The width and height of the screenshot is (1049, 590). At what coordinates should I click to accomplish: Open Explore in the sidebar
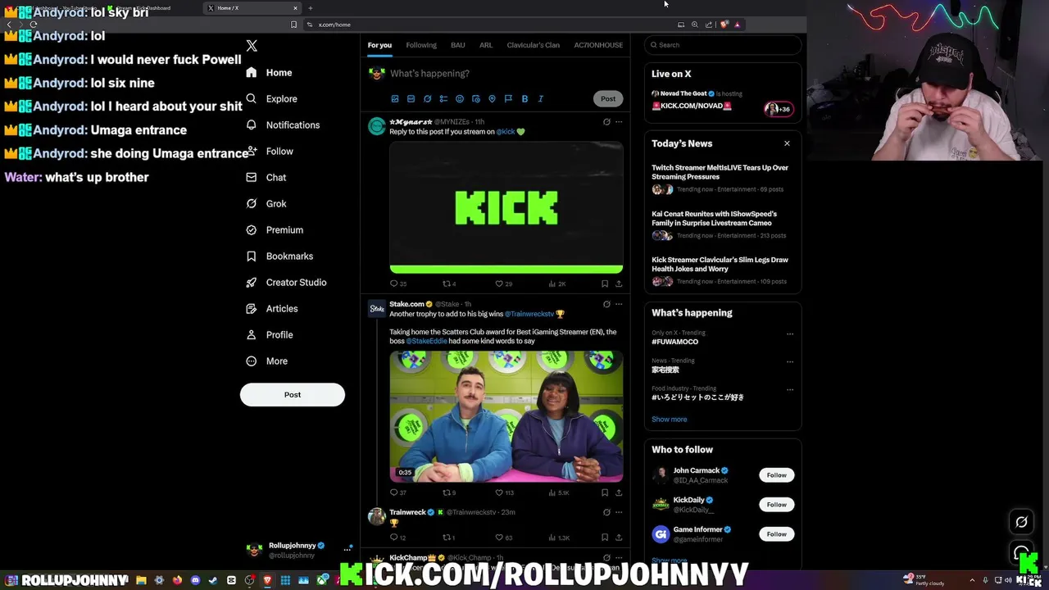272,99
